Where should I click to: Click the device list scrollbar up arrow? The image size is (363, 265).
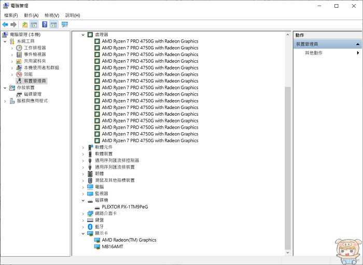point(287,35)
